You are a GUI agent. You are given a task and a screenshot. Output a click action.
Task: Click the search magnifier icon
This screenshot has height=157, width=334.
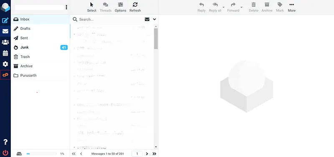[x=75, y=19]
